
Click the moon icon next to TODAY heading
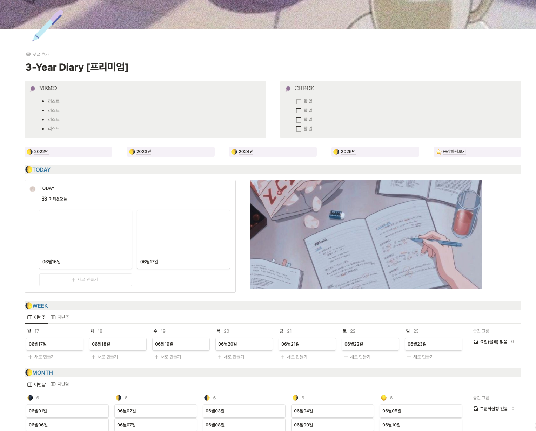click(29, 169)
